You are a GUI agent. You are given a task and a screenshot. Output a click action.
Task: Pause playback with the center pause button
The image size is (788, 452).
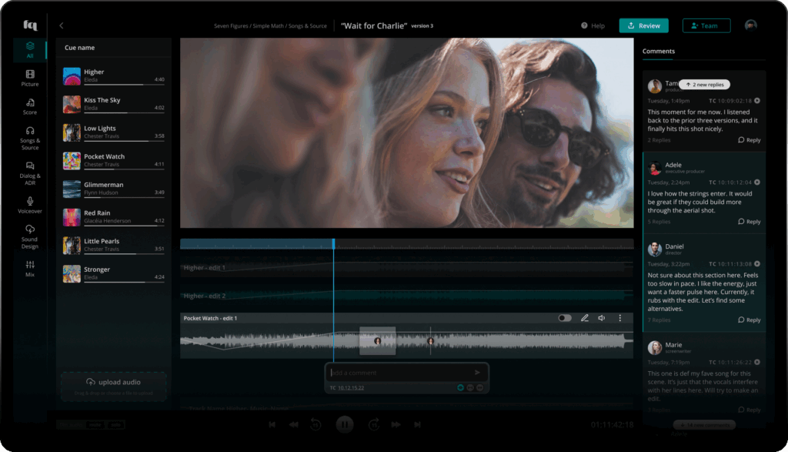pyautogui.click(x=345, y=424)
